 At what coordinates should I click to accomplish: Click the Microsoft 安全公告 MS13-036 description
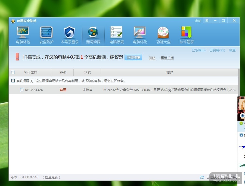[170, 90]
